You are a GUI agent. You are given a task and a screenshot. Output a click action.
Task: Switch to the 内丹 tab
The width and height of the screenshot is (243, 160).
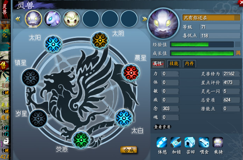click(x=190, y=63)
